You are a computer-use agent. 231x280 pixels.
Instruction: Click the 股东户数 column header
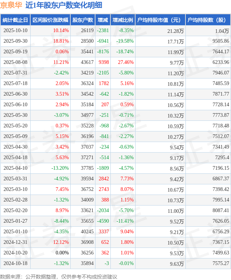click(x=83, y=20)
